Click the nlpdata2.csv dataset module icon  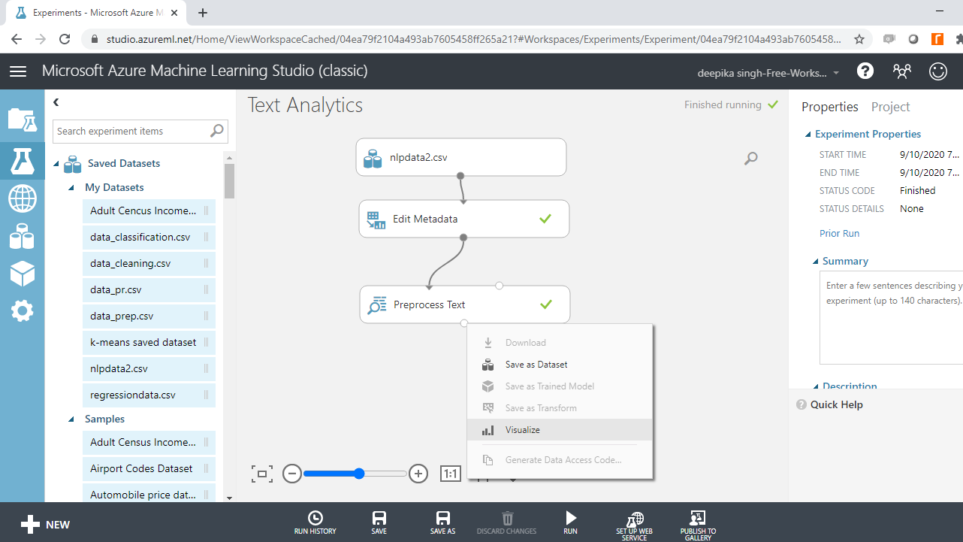click(373, 158)
